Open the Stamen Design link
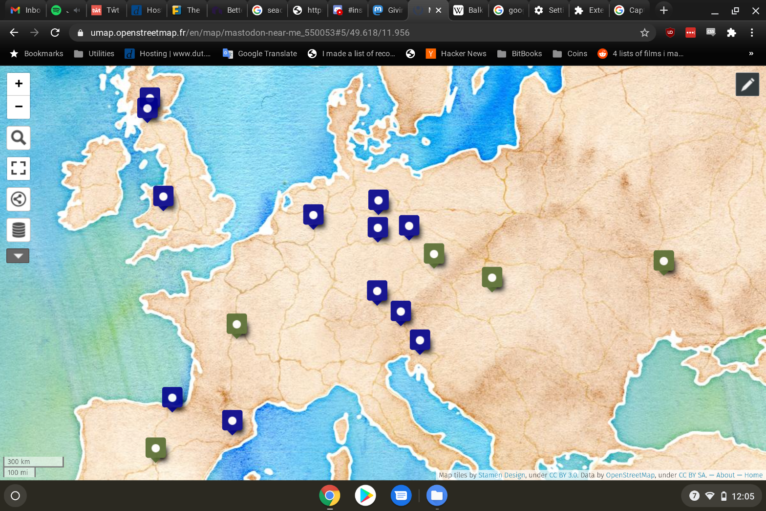 click(501, 475)
